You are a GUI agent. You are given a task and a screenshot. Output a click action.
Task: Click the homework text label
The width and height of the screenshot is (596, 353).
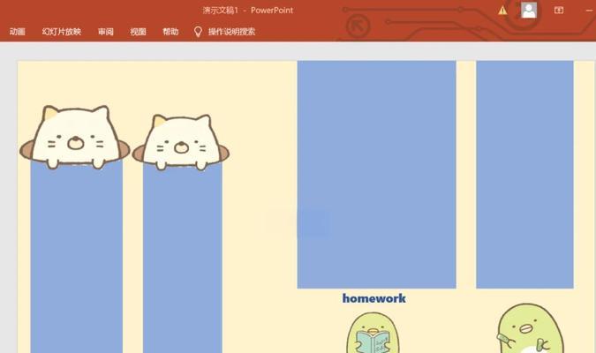tap(374, 298)
